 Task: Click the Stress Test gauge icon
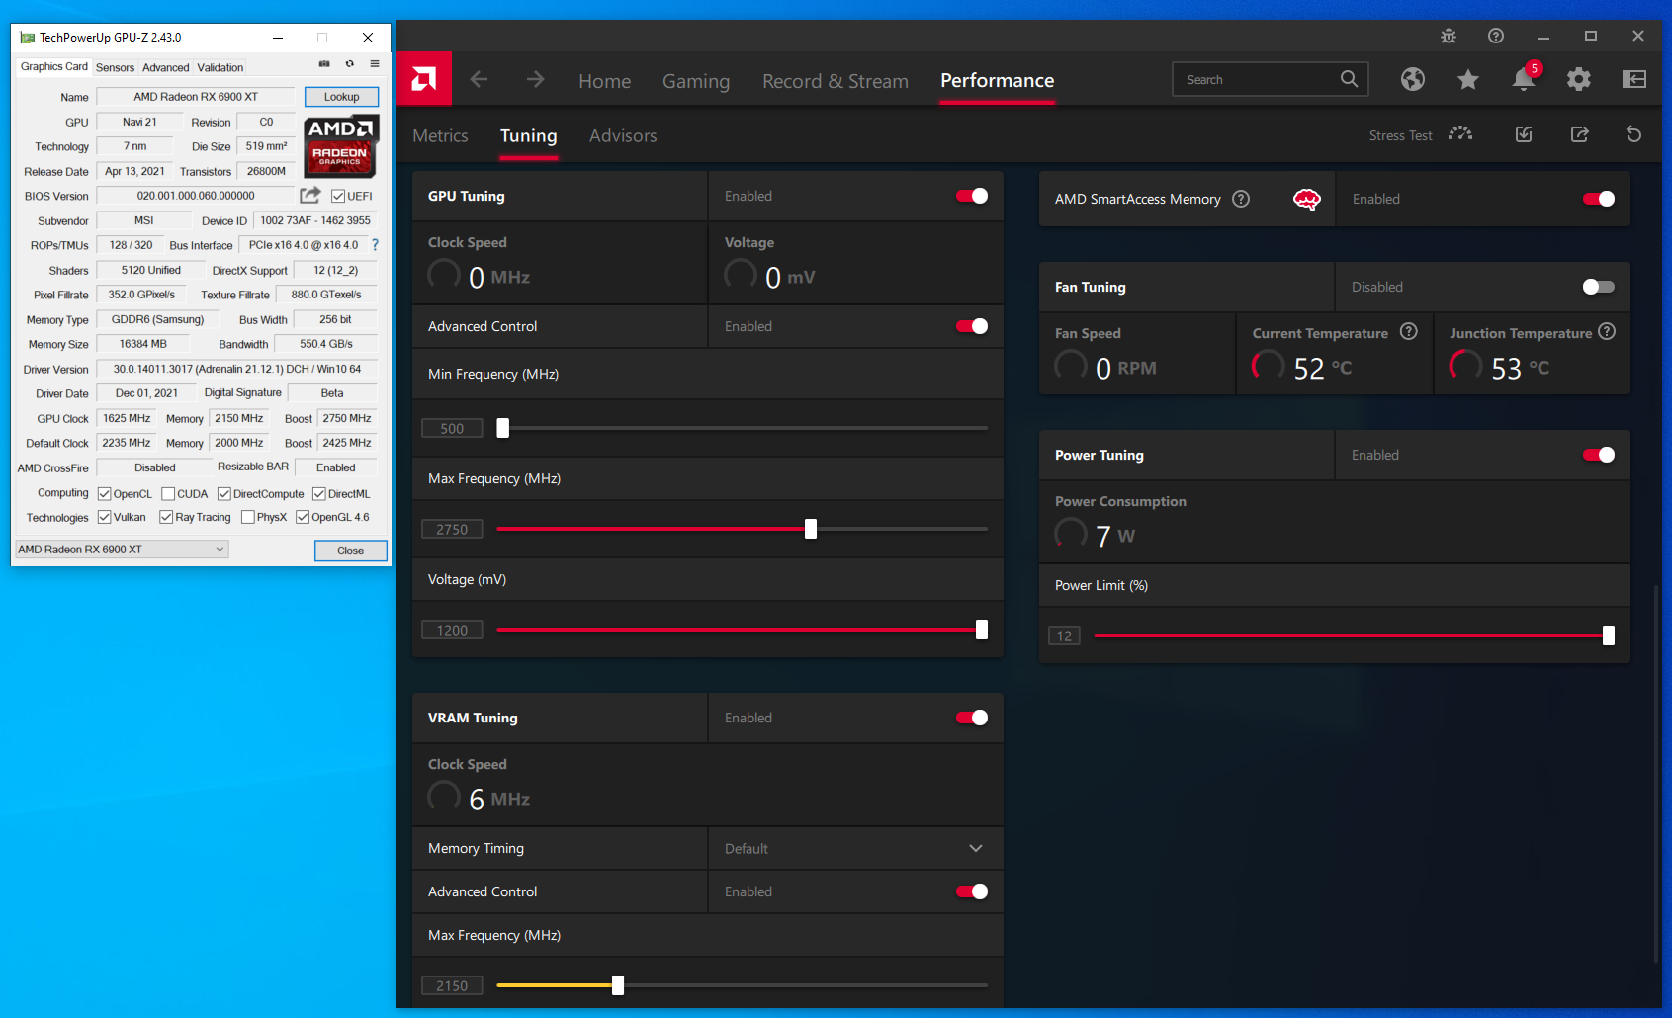tap(1460, 134)
